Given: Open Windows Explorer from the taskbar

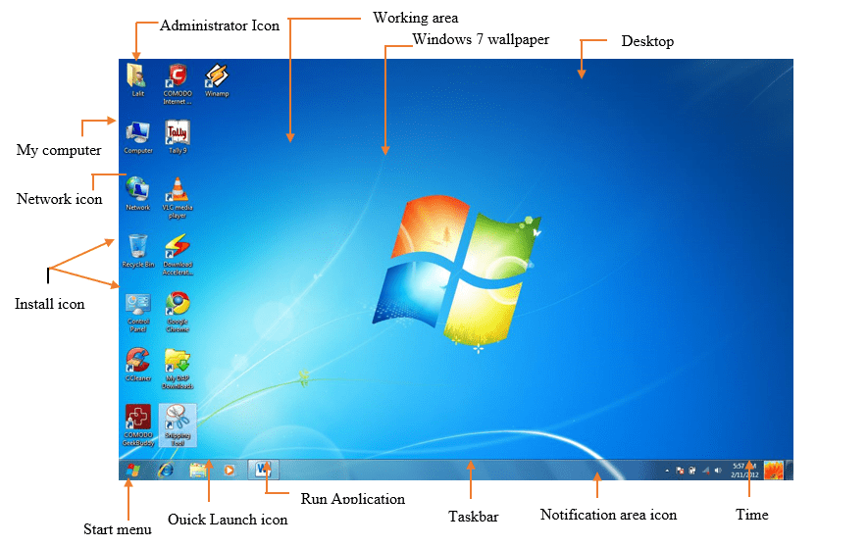Looking at the screenshot, I should coord(198,471).
